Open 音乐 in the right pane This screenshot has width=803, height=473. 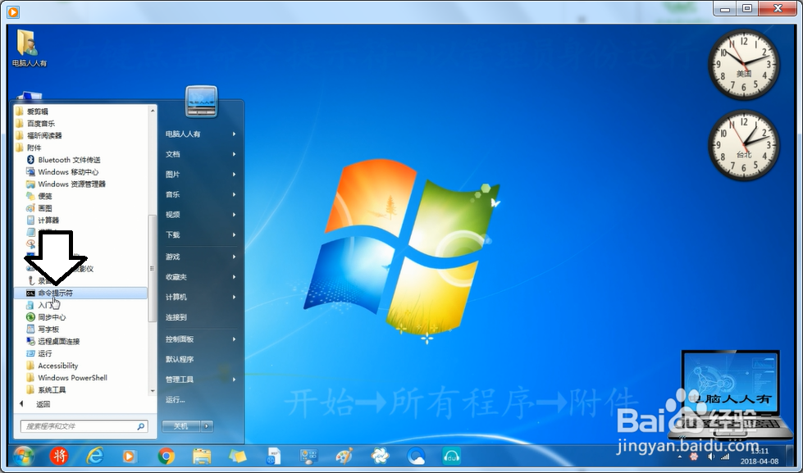tap(201, 194)
